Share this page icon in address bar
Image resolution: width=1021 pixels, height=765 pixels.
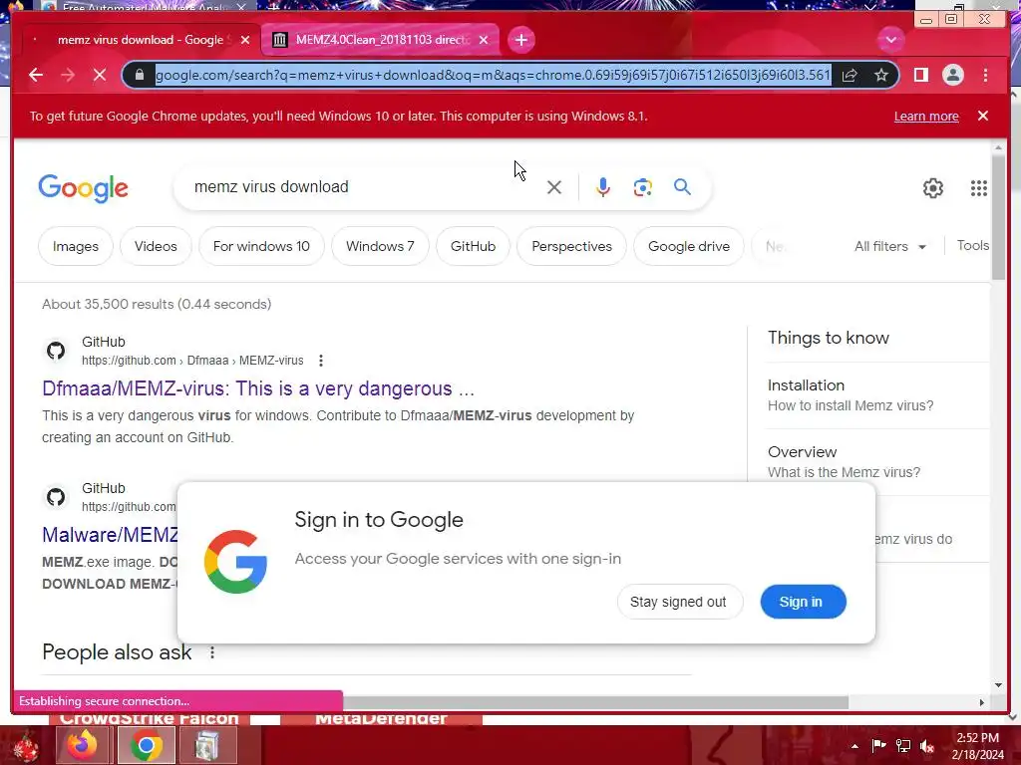850,76
